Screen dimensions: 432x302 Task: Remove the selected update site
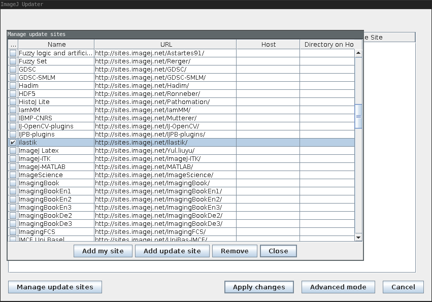point(235,251)
